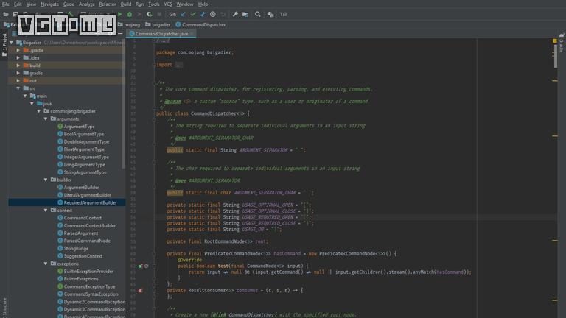Click the yellow warning marker on editor scrollbar
This screenshot has width=566, height=318.
coord(555,42)
